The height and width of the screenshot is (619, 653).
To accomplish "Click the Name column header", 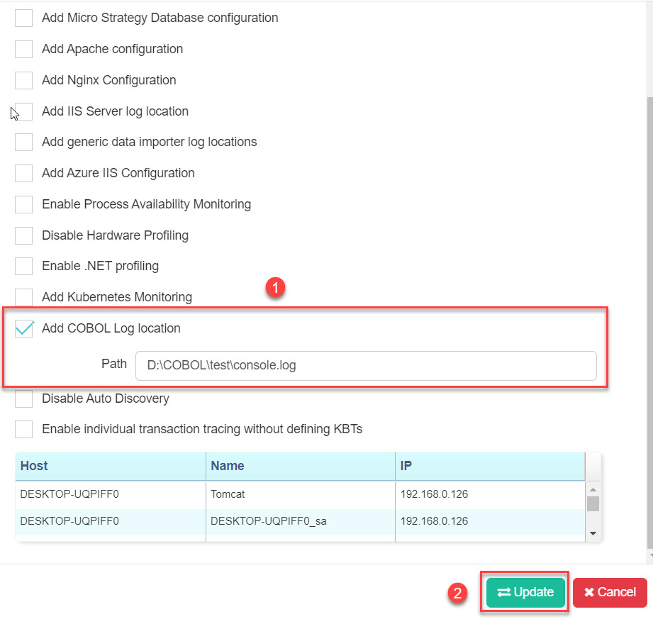I will [x=300, y=466].
